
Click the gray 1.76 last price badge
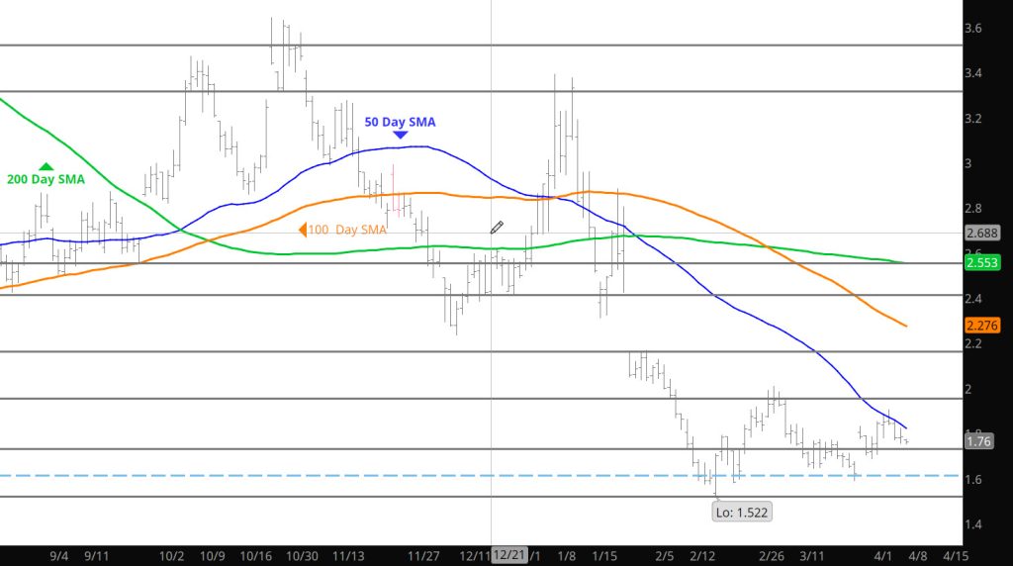point(981,441)
